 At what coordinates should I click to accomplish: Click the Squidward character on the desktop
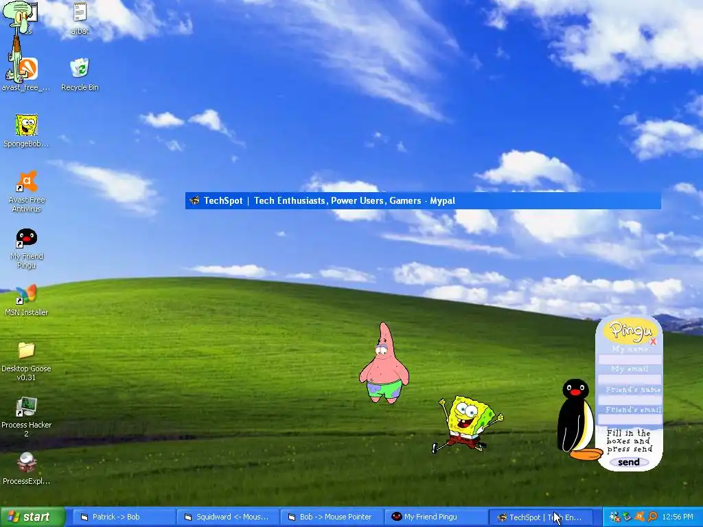point(18,43)
